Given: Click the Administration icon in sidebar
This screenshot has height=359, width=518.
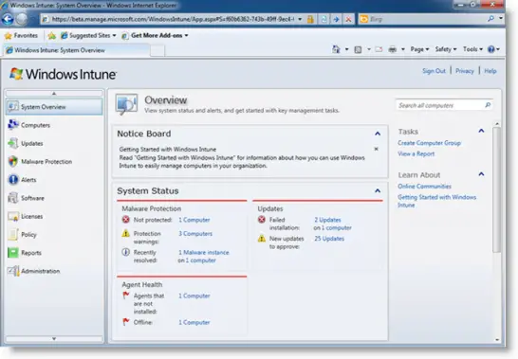Looking at the screenshot, I should [13, 271].
